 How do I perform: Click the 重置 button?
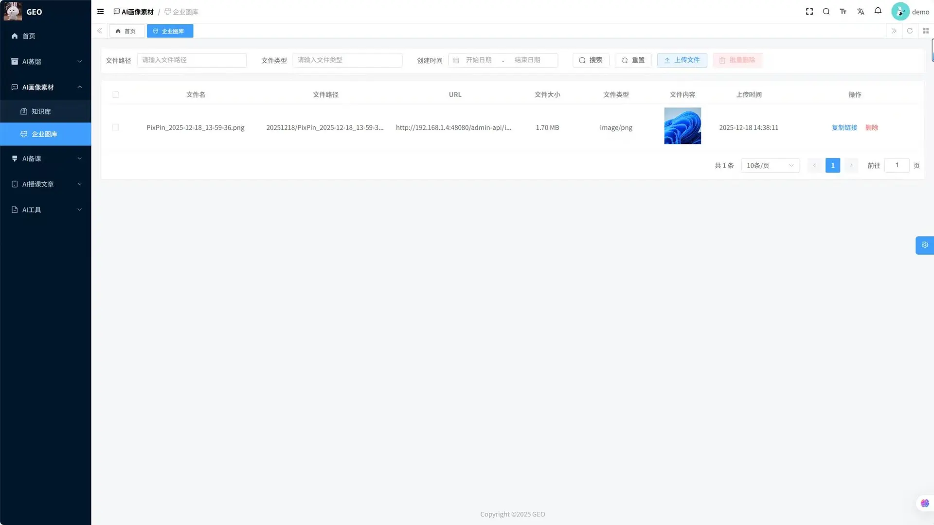(633, 60)
